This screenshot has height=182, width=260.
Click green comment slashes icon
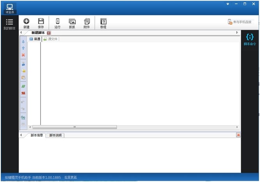[23, 86]
